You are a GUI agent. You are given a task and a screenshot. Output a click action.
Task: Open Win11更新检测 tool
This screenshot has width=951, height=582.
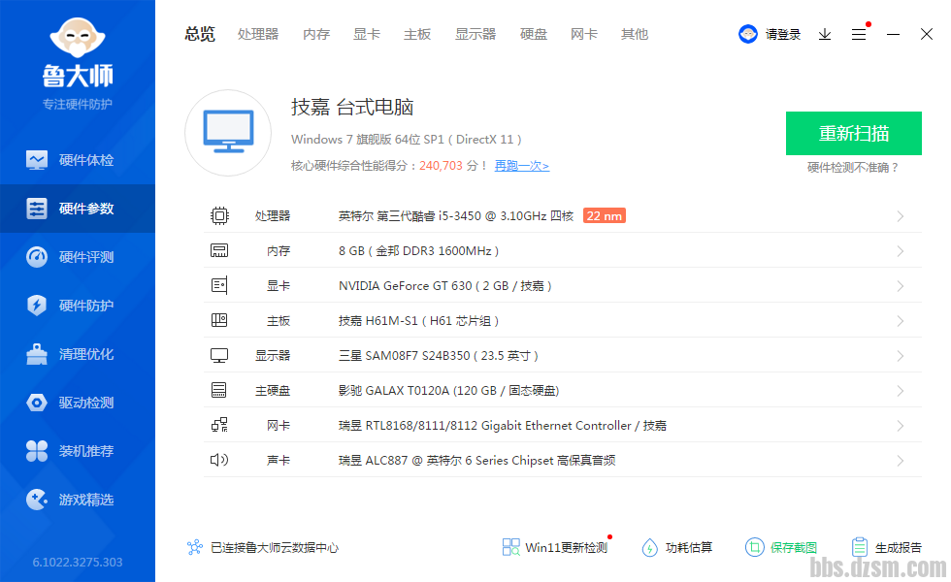click(555, 548)
